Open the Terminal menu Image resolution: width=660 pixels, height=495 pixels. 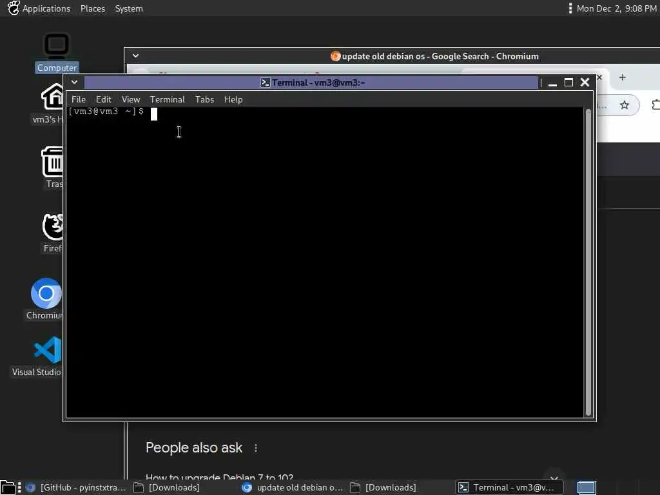tap(168, 99)
